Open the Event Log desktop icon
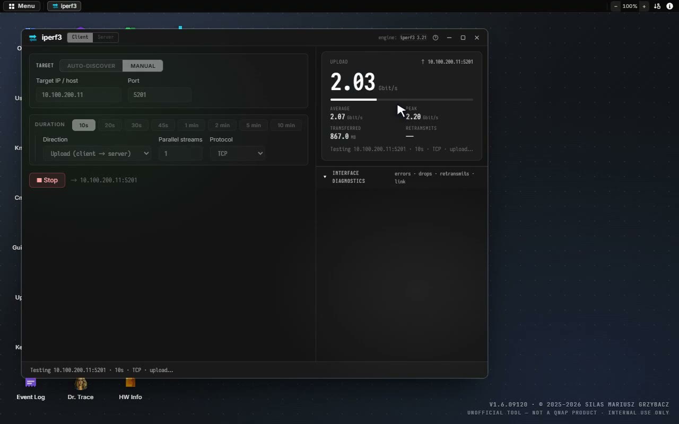 pyautogui.click(x=31, y=388)
